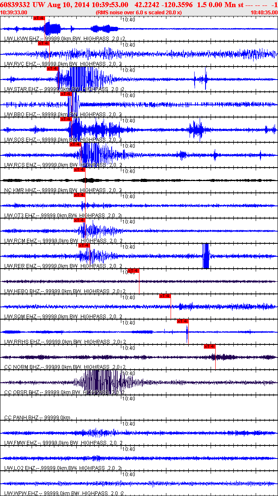Select the xT 4 flag on RER trace
This screenshot has width=278, height=496.
pyautogui.click(x=84, y=245)
